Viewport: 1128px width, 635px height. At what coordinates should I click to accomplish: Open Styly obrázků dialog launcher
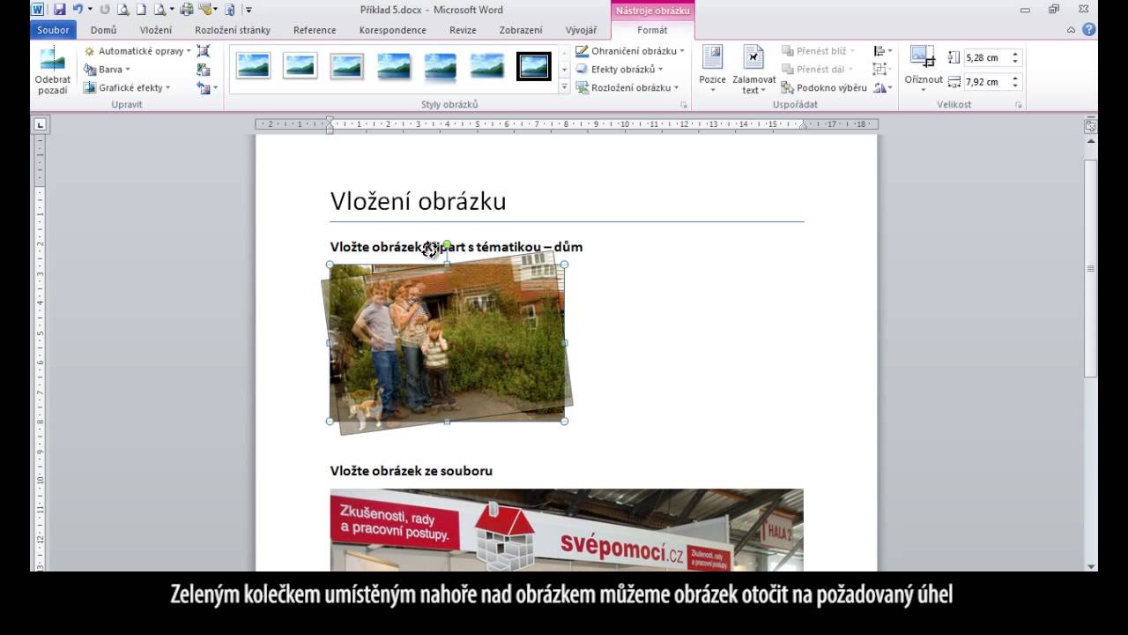(x=683, y=105)
